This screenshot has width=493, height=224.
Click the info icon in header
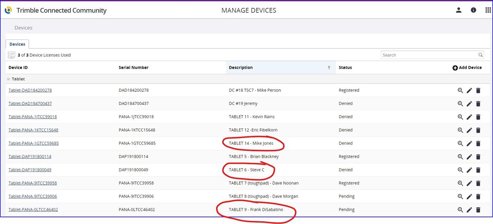473,10
